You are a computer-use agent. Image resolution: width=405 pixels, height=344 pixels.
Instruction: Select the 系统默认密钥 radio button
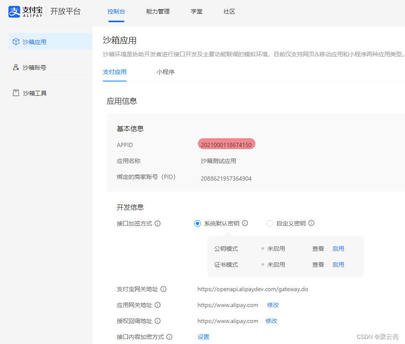pyautogui.click(x=197, y=223)
